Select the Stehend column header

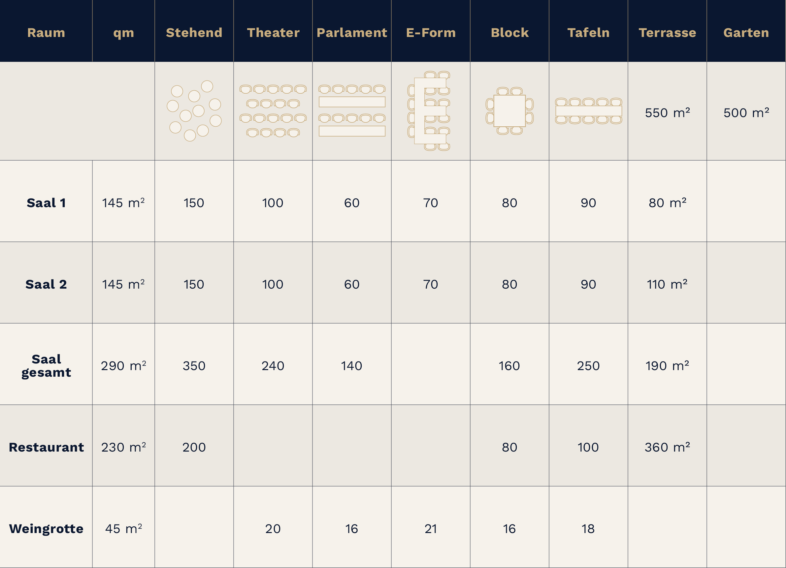tap(194, 33)
